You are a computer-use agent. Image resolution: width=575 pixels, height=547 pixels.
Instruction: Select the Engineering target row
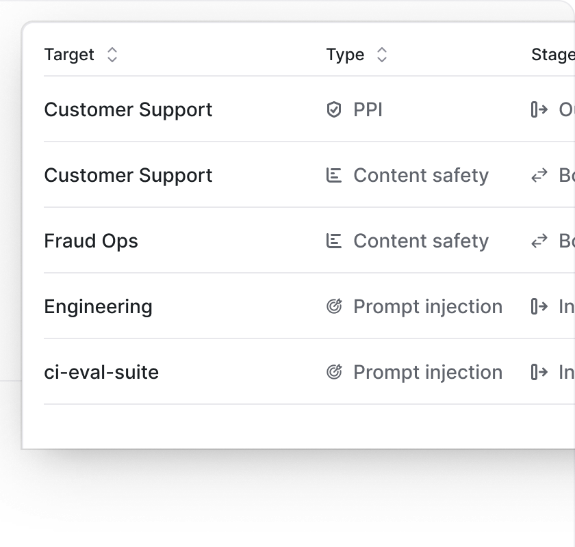(x=309, y=306)
